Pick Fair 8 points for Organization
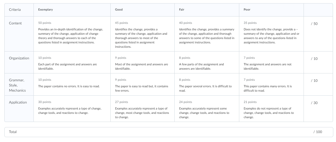This screenshot has height=142, width=336. [x=207, y=62]
